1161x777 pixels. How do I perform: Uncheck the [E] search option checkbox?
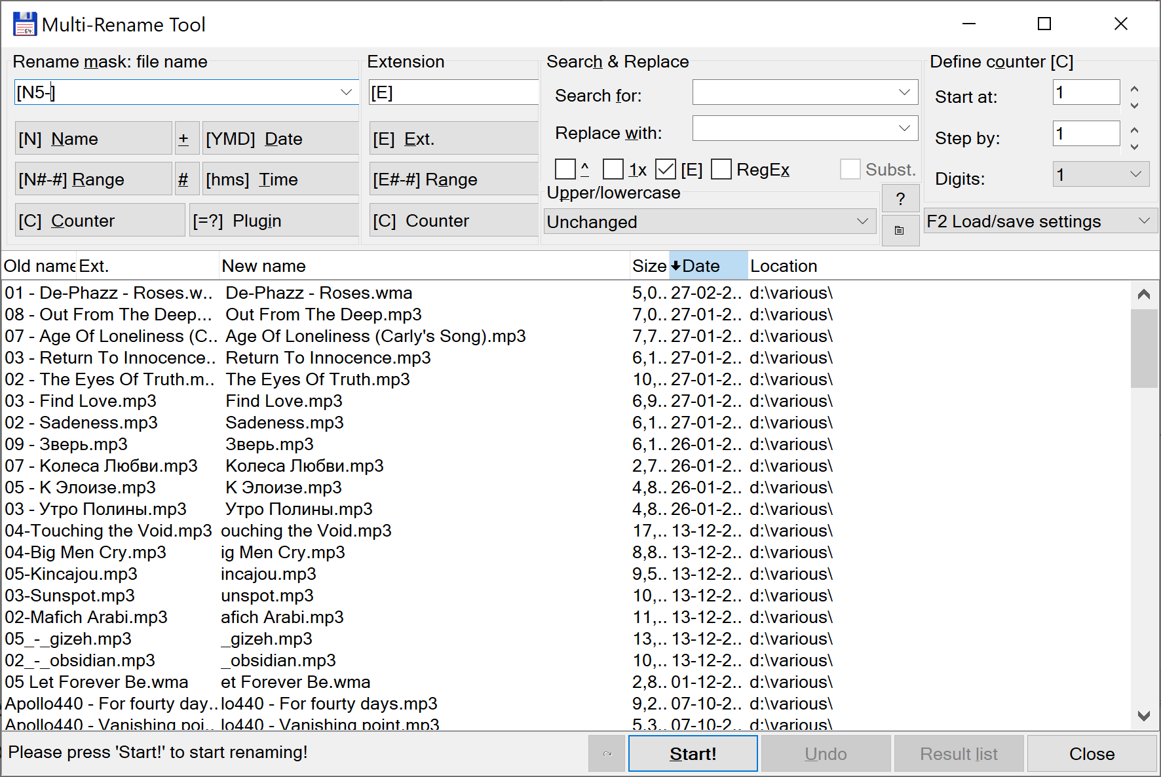(x=666, y=169)
